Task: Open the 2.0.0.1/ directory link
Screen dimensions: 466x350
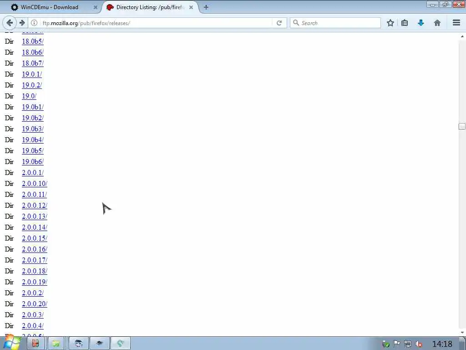Action: click(x=33, y=173)
